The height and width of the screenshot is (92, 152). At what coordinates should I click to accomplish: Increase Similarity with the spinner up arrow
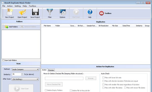click(x=22, y=73)
